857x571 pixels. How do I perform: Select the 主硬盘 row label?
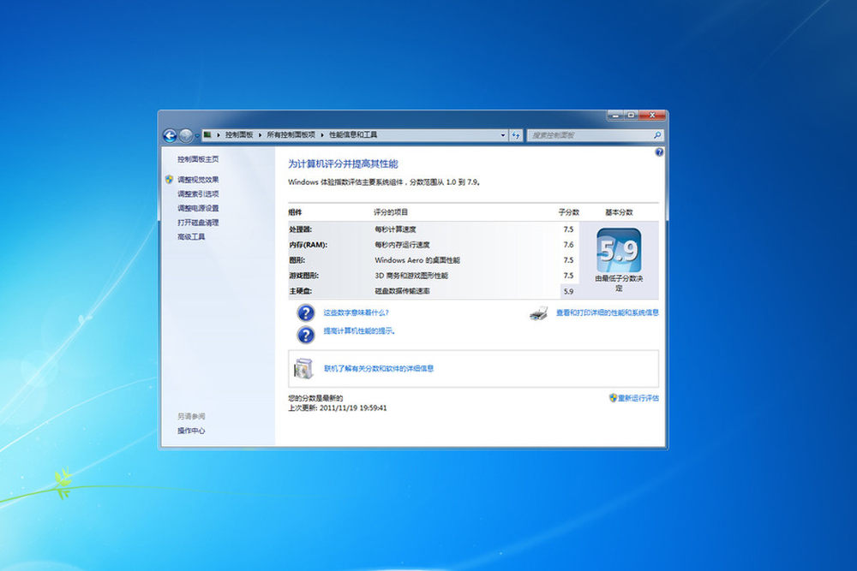tap(301, 291)
